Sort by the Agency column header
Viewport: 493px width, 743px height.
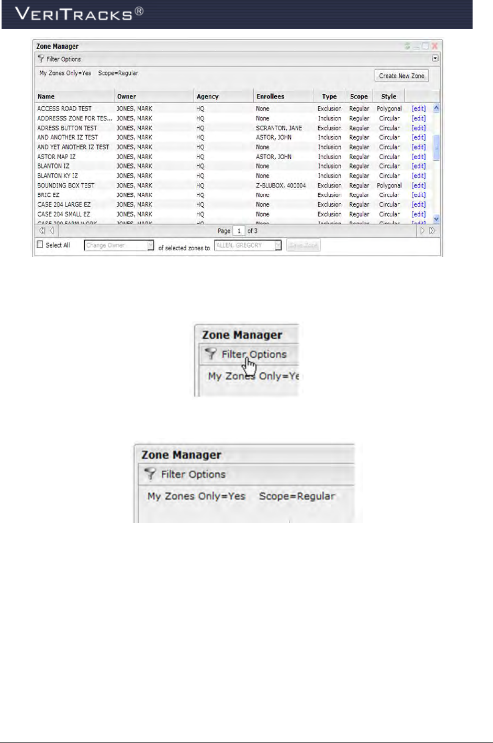pos(223,96)
